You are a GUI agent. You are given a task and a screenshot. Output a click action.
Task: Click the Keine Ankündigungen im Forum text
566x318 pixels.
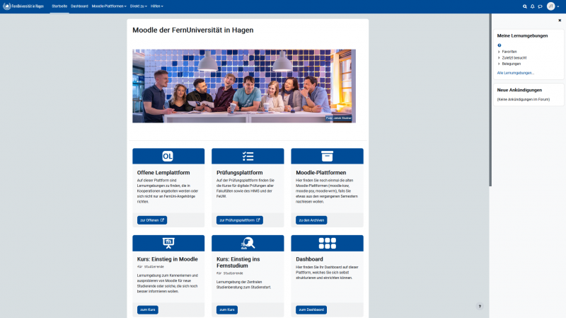pyautogui.click(x=524, y=99)
